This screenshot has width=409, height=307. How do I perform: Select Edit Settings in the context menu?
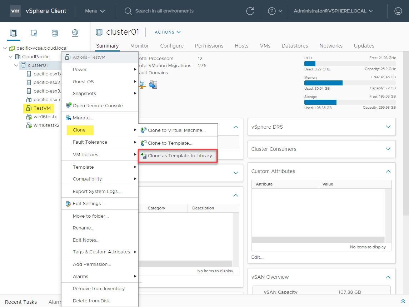tap(100, 204)
